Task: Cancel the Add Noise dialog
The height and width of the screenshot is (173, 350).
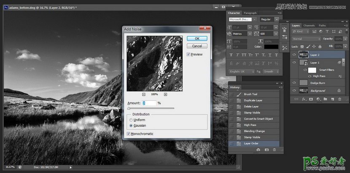Action: (197, 46)
